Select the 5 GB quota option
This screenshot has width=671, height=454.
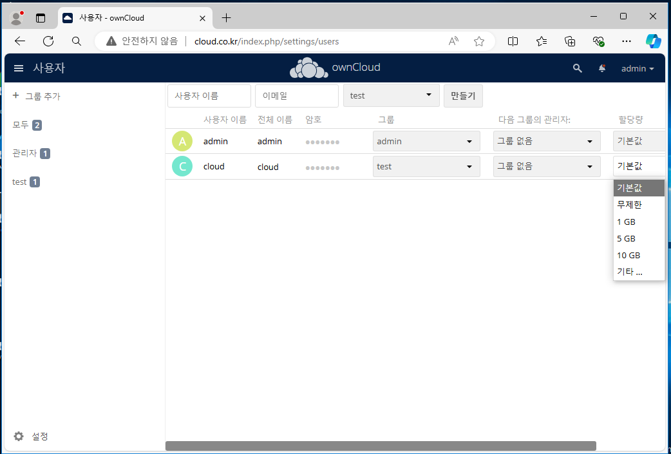[x=639, y=238]
